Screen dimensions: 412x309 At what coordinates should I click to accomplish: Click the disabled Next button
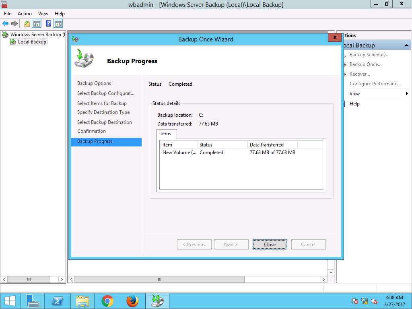(x=231, y=244)
